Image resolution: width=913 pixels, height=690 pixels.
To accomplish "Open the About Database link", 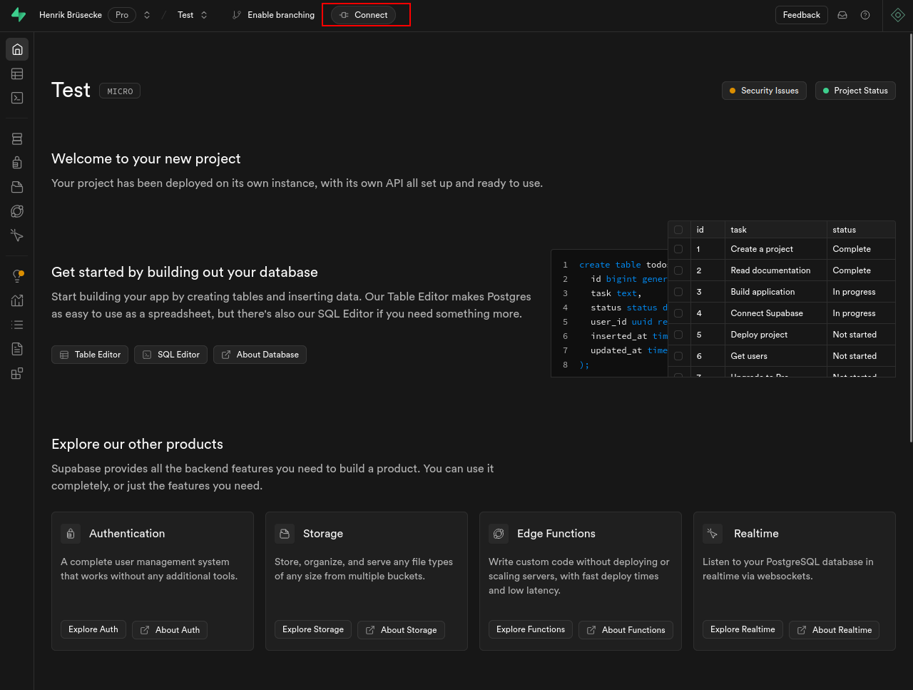I will click(x=260, y=355).
